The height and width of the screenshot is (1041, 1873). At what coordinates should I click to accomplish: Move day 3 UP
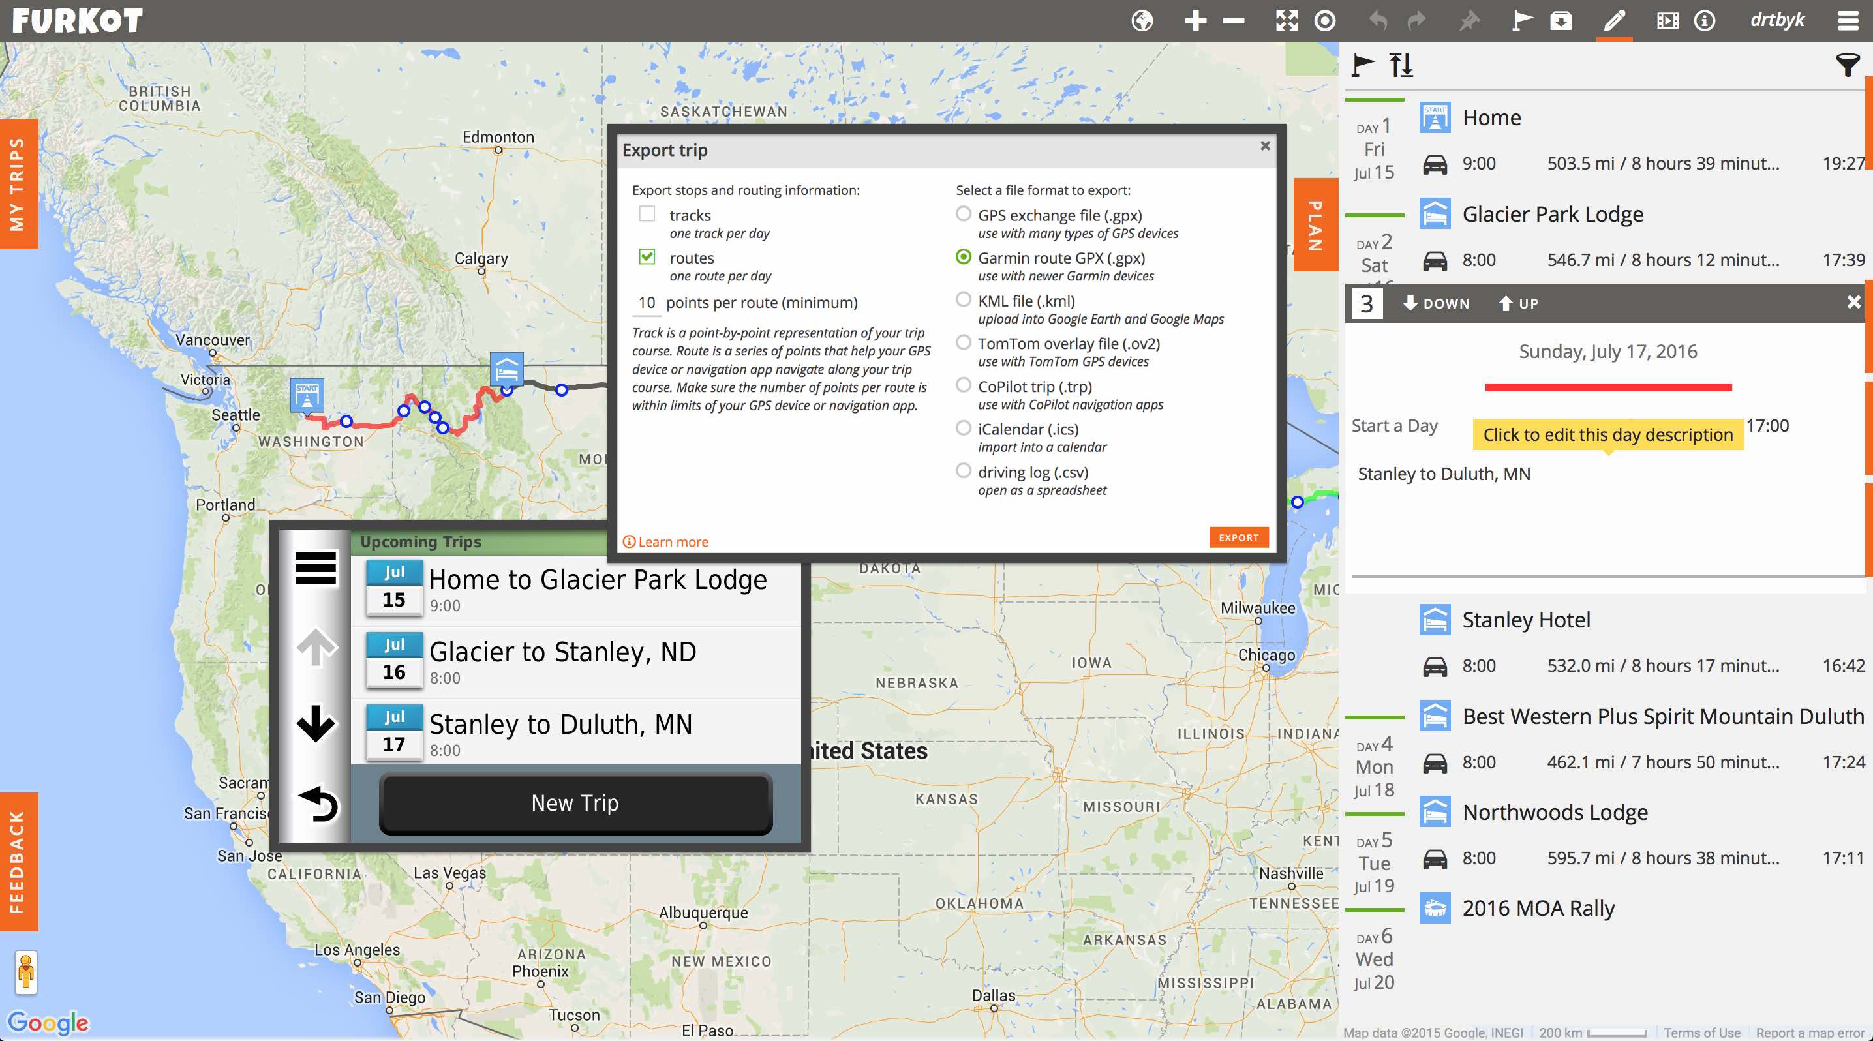(1518, 303)
